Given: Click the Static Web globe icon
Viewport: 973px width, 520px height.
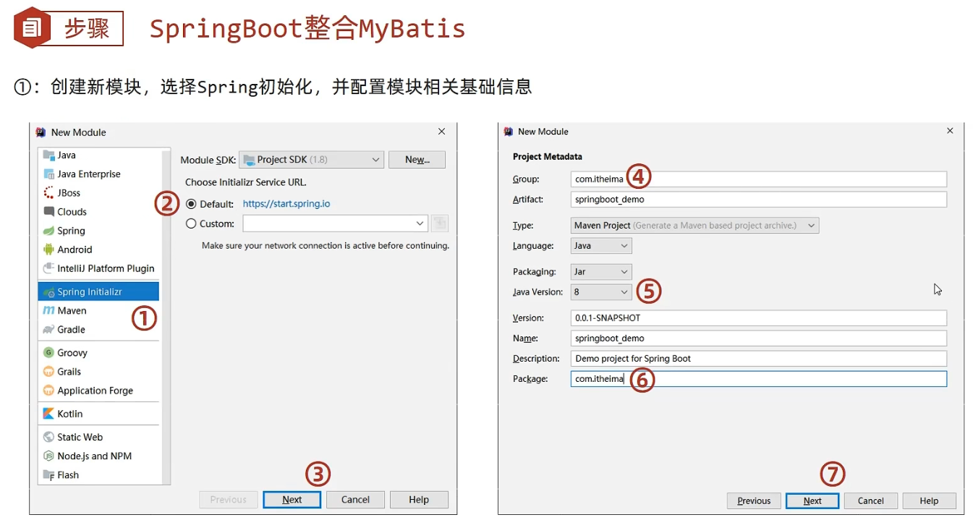Looking at the screenshot, I should pos(48,437).
